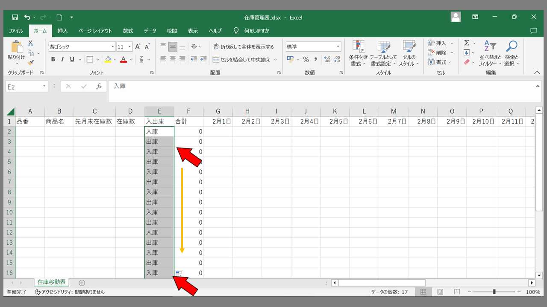Switch to page layout view in status bar
The height and width of the screenshot is (307, 547).
point(440,292)
